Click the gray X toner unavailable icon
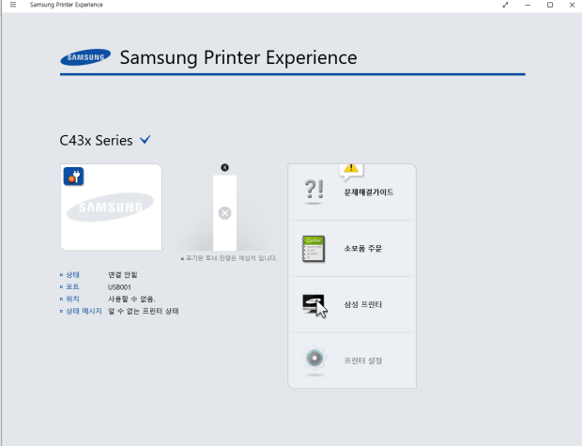Image resolution: width=582 pixels, height=446 pixels. coord(224,213)
